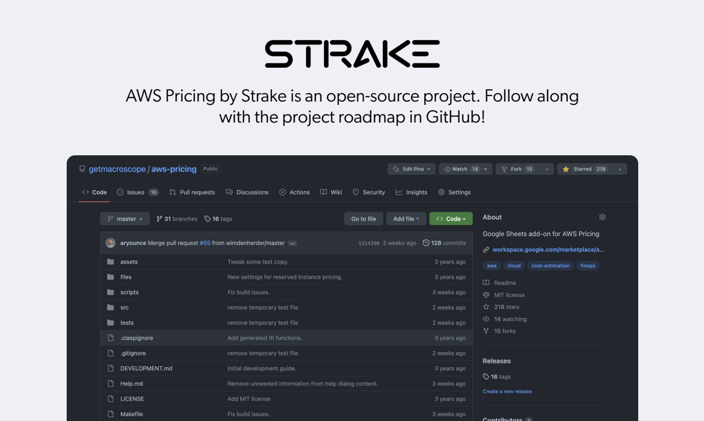Open the Discussions tab
This screenshot has width=704, height=421.
(247, 192)
